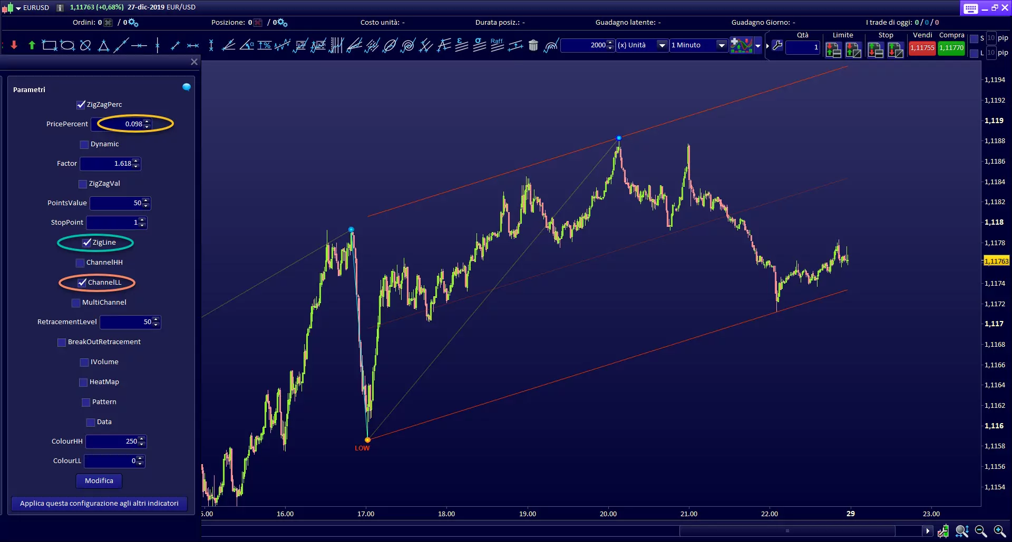The width and height of the screenshot is (1012, 542).
Task: Open the (x) Unità dropdown
Action: pos(641,46)
